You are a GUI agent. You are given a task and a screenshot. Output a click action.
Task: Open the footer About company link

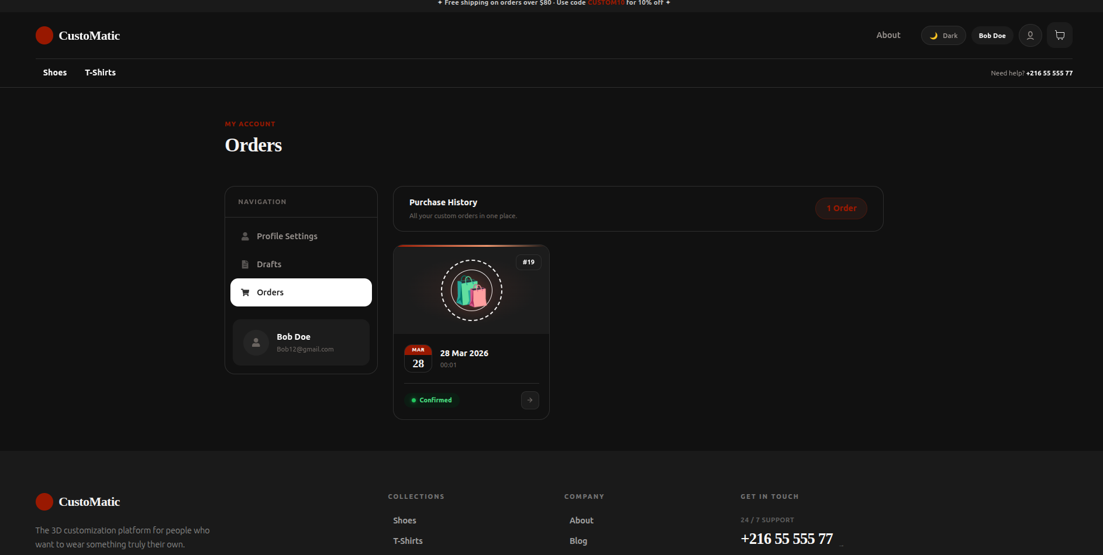click(x=581, y=520)
